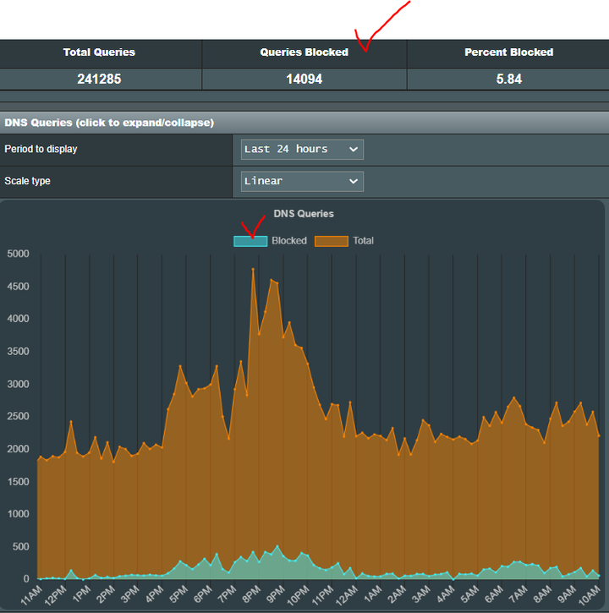Toggle the orange Total legend swatch
This screenshot has height=613, width=609.
point(332,241)
